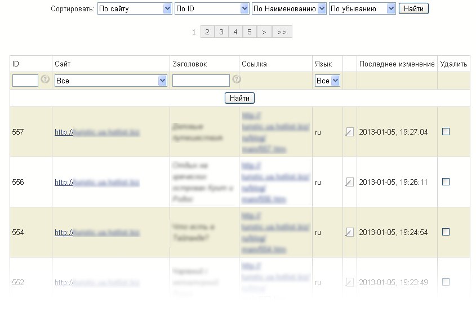476x311 pixels.
Task: Focus the ID filter input field
Action: [x=25, y=81]
